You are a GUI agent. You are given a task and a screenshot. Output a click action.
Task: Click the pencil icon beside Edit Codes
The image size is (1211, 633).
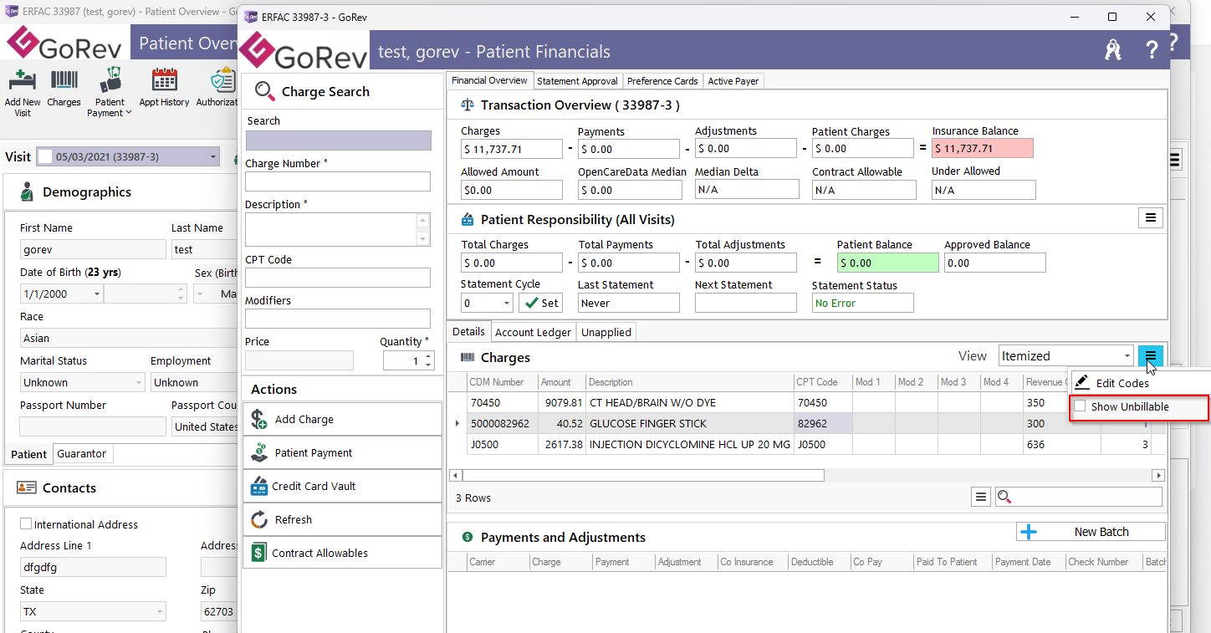pos(1082,382)
